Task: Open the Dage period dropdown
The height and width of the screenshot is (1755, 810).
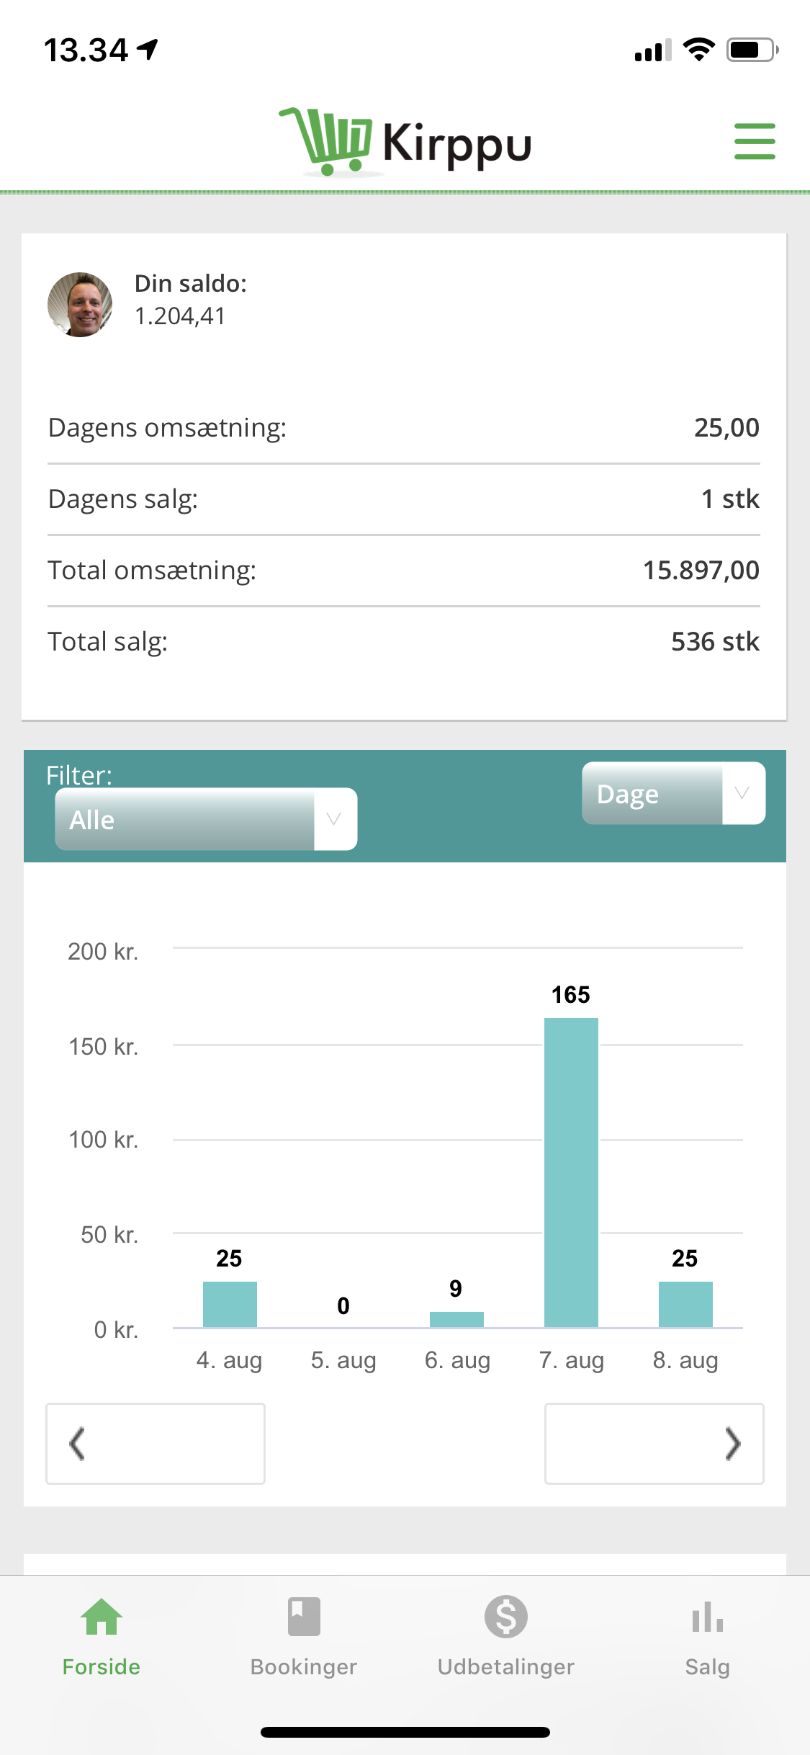Action: click(x=673, y=793)
